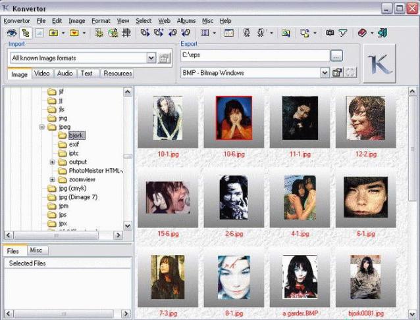Expand the output folder node
This screenshot has height=320, width=420.
pyautogui.click(x=53, y=162)
